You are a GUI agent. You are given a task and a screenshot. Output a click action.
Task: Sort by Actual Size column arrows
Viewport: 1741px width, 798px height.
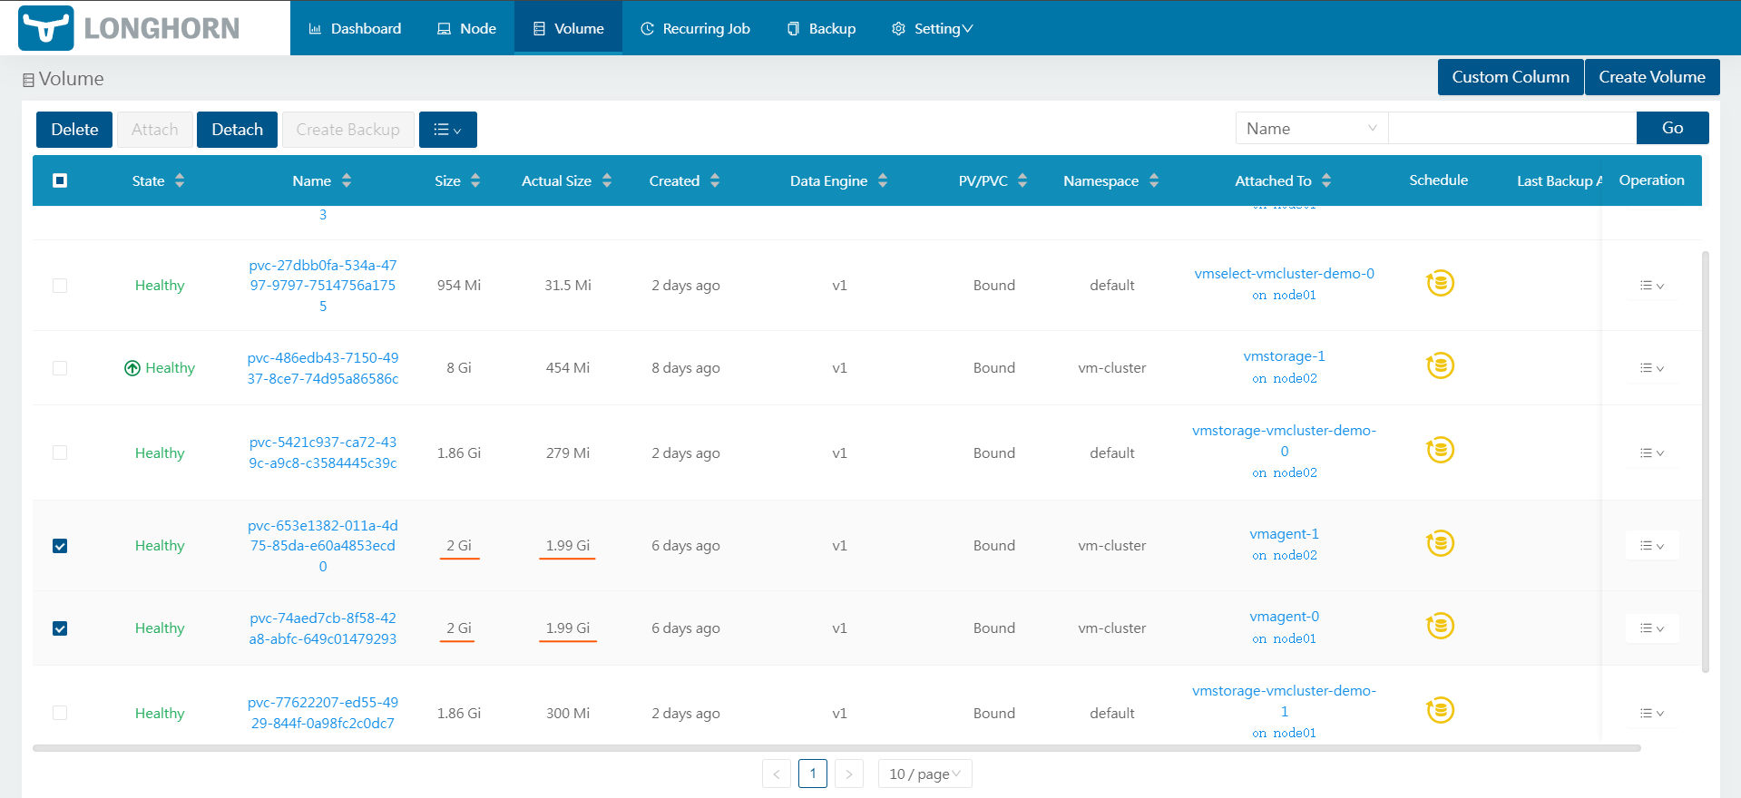point(607,180)
